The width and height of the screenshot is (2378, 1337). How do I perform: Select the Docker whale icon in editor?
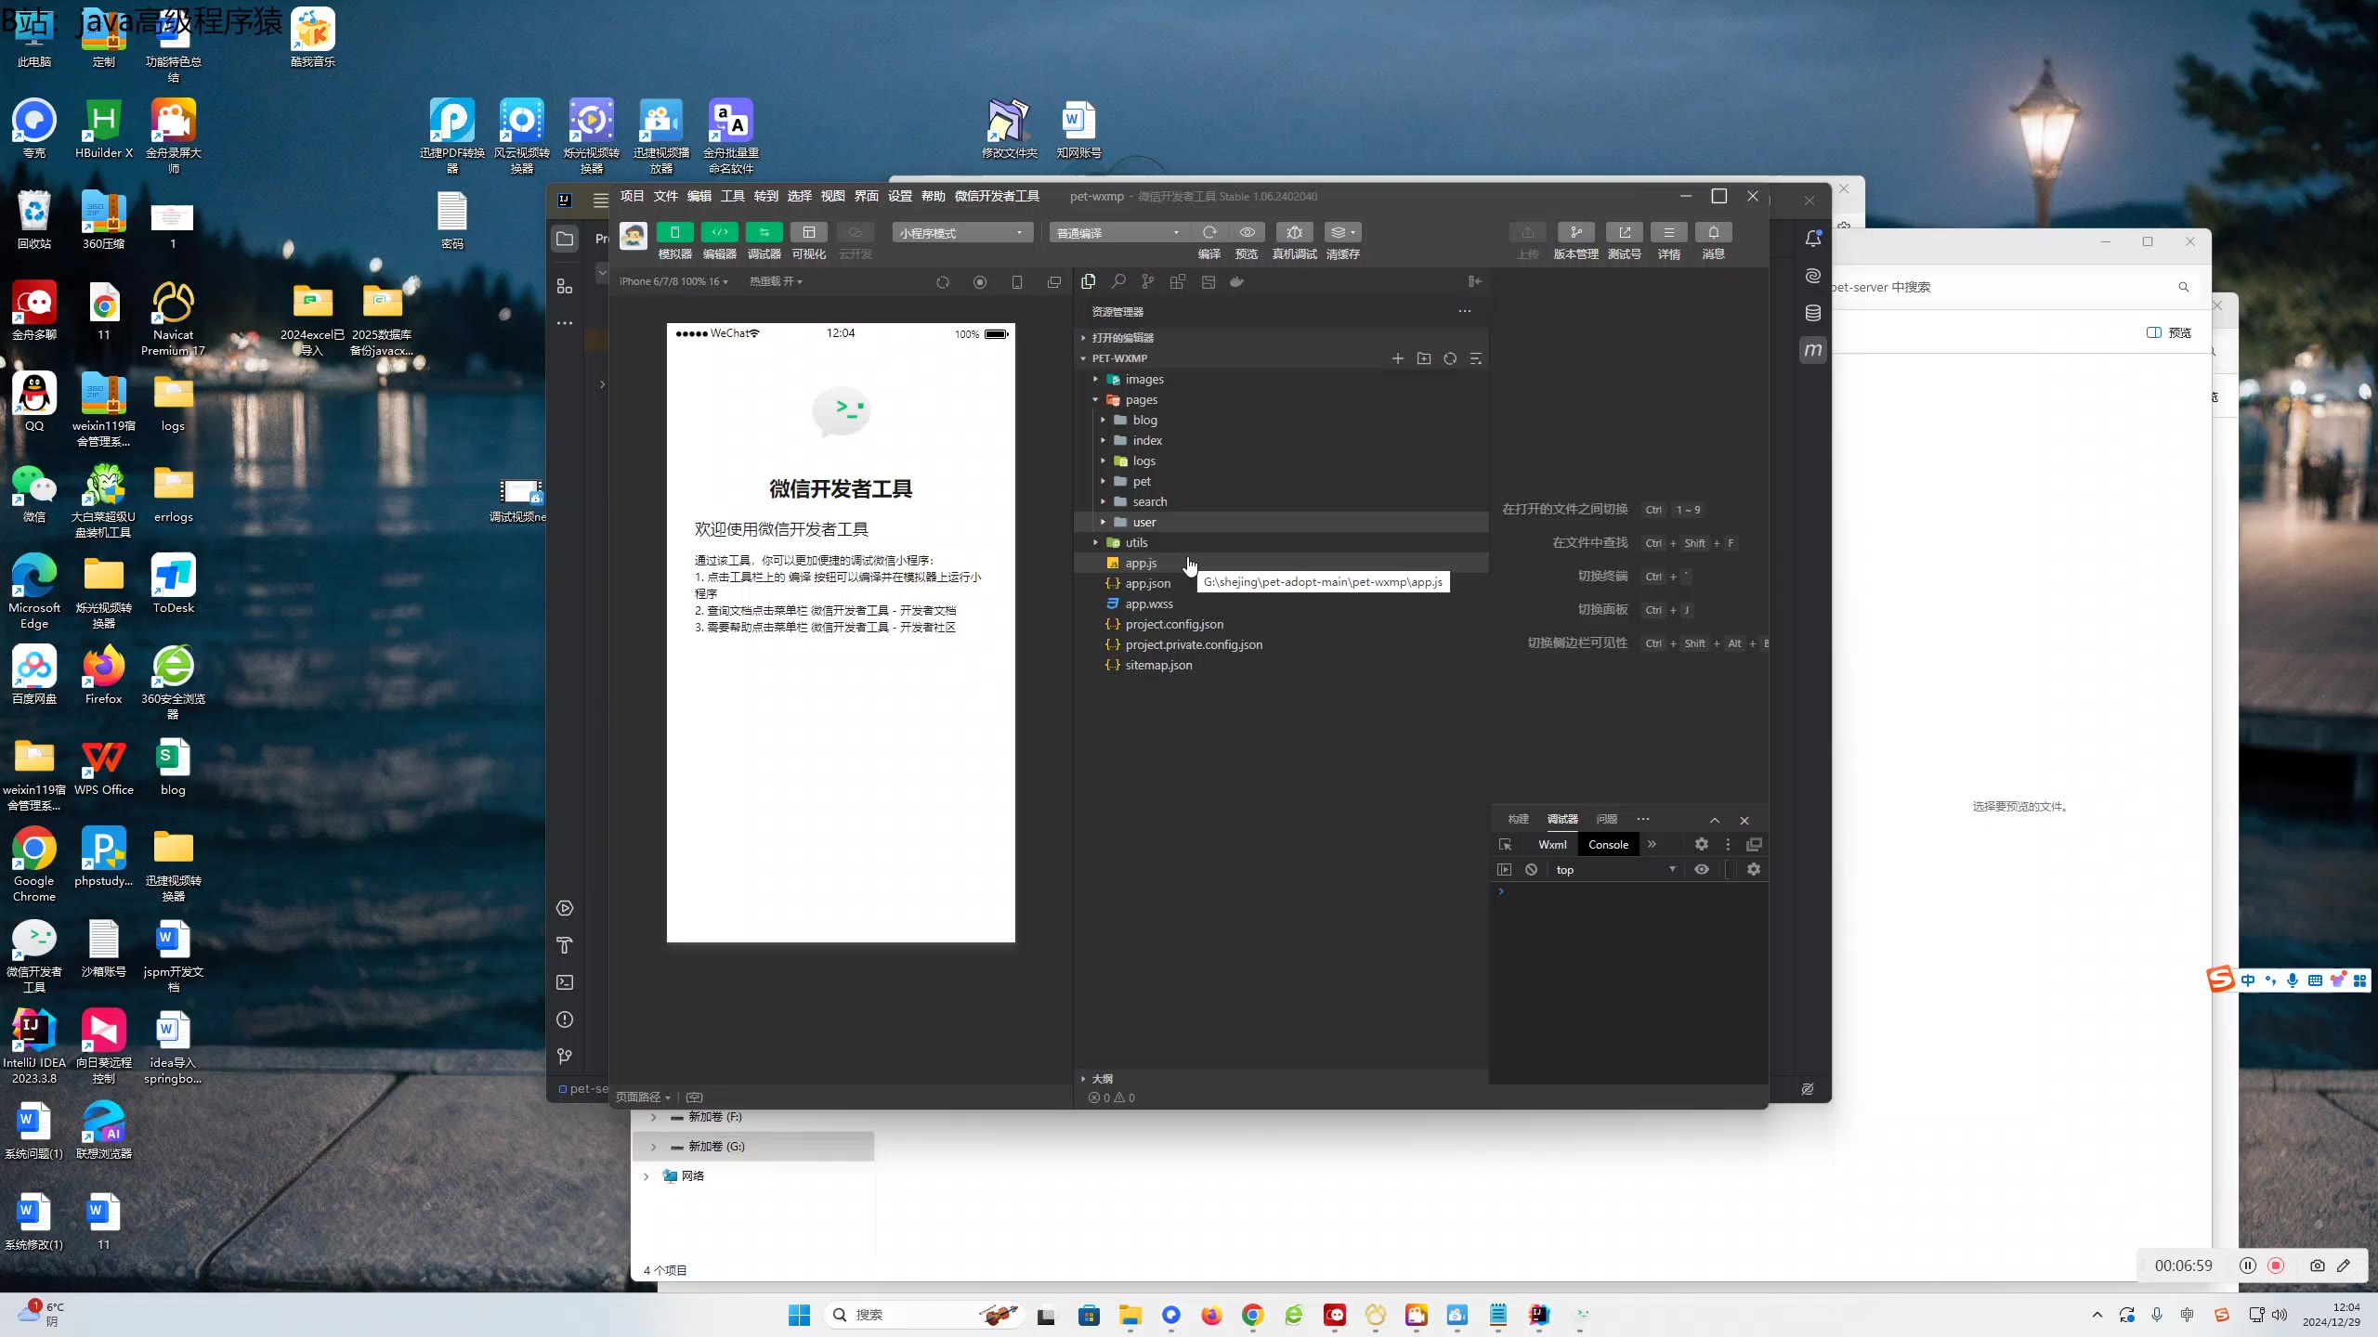click(x=1237, y=281)
